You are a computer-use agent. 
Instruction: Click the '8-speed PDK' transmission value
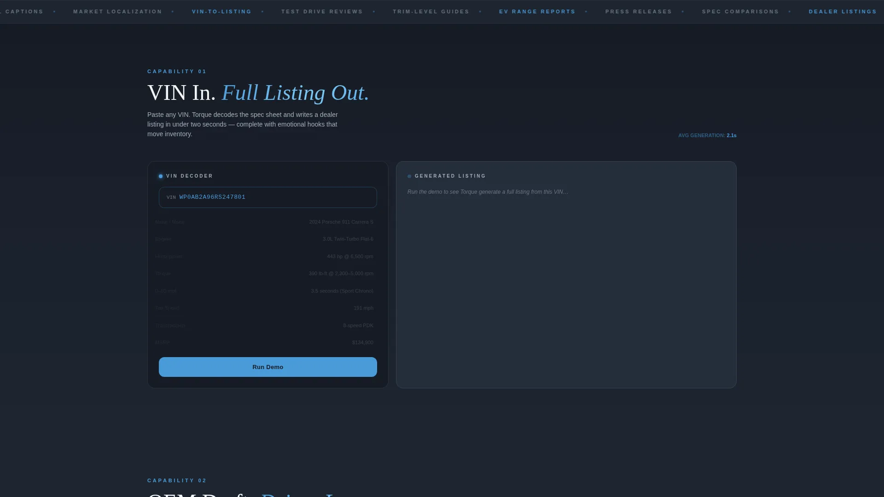pos(358,325)
